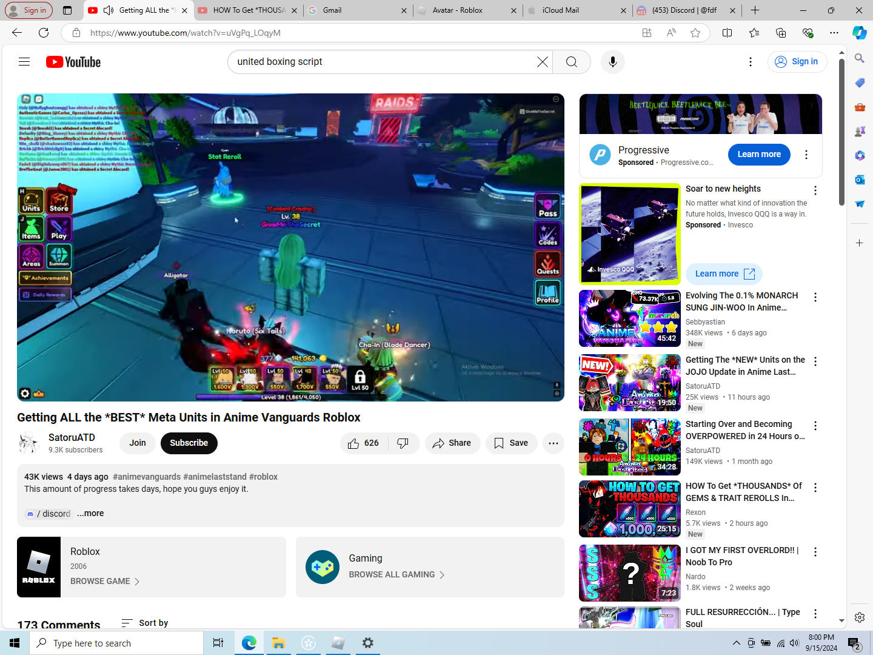The width and height of the screenshot is (873, 655).
Task: Click the YouTube search text field
Action: [384, 62]
